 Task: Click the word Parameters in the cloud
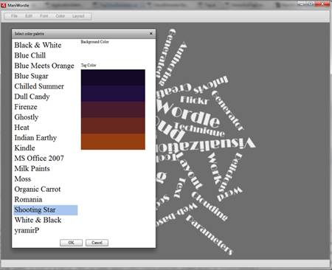[x=210, y=235]
